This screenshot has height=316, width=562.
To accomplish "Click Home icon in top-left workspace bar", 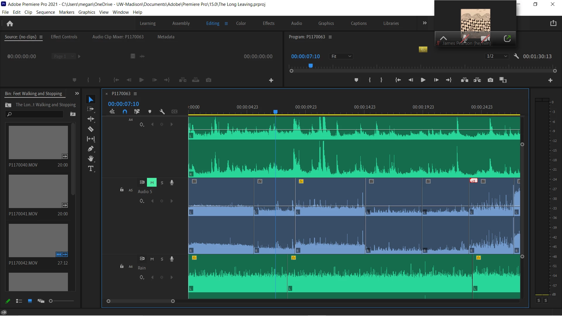I will pos(10,23).
